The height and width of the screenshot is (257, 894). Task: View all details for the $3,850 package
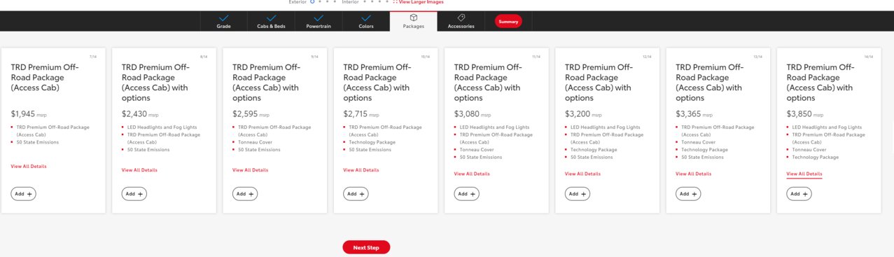tap(804, 174)
